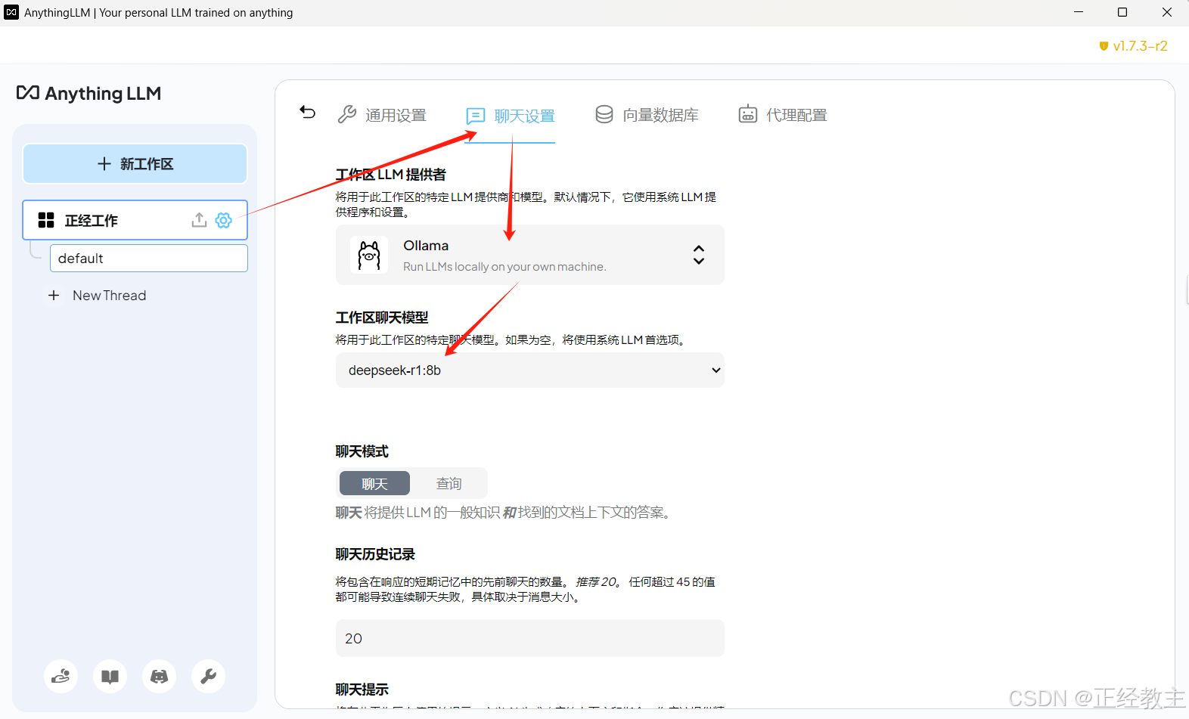Click the back arrow icon in settings
This screenshot has width=1189, height=719.
(308, 113)
